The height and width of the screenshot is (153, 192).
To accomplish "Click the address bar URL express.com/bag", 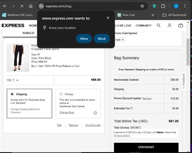I will (59, 6).
